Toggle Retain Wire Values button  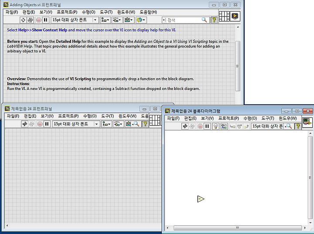pos(224,126)
